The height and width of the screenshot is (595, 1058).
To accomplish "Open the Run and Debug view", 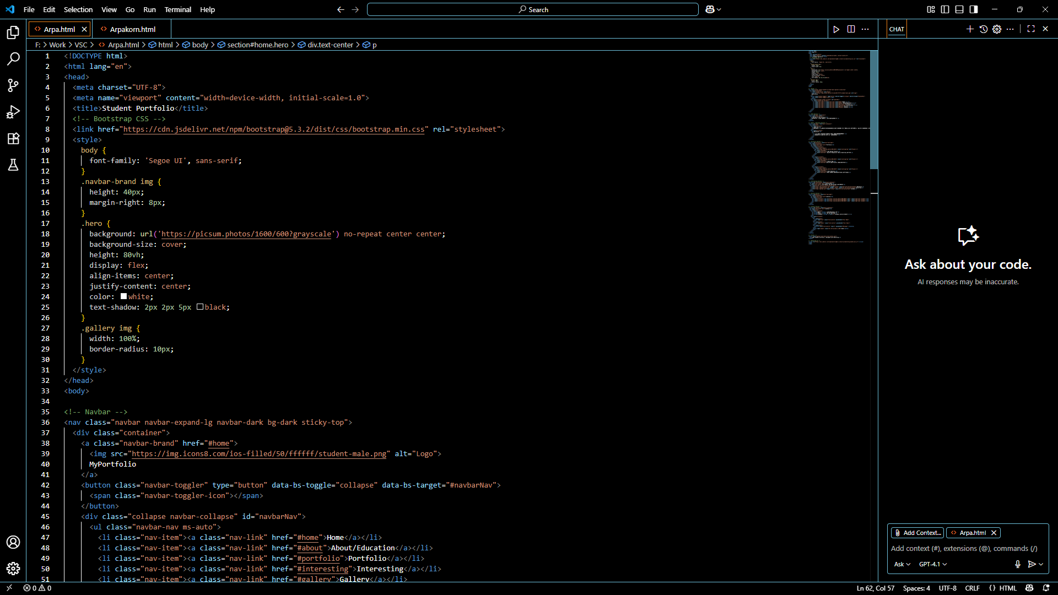I will [x=13, y=112].
